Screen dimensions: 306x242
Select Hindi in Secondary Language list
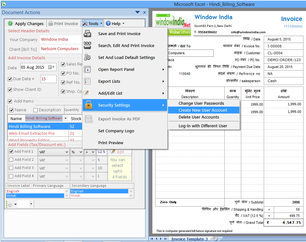(99, 196)
